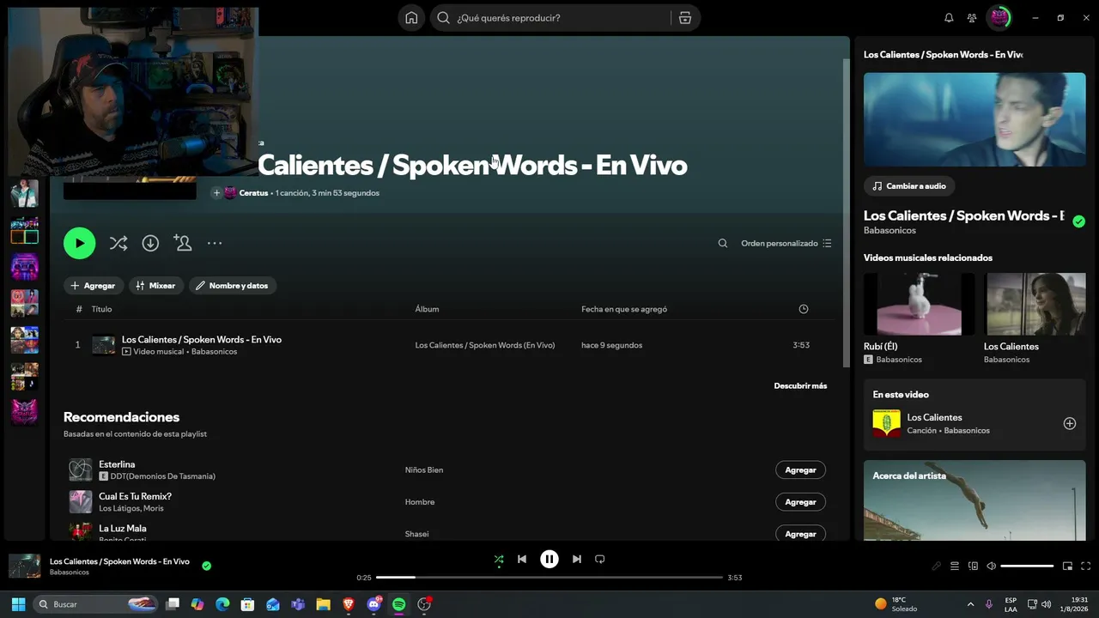Viewport: 1099px width, 618px height.
Task: Click the now-playing video in side panel
Action: coord(975,119)
